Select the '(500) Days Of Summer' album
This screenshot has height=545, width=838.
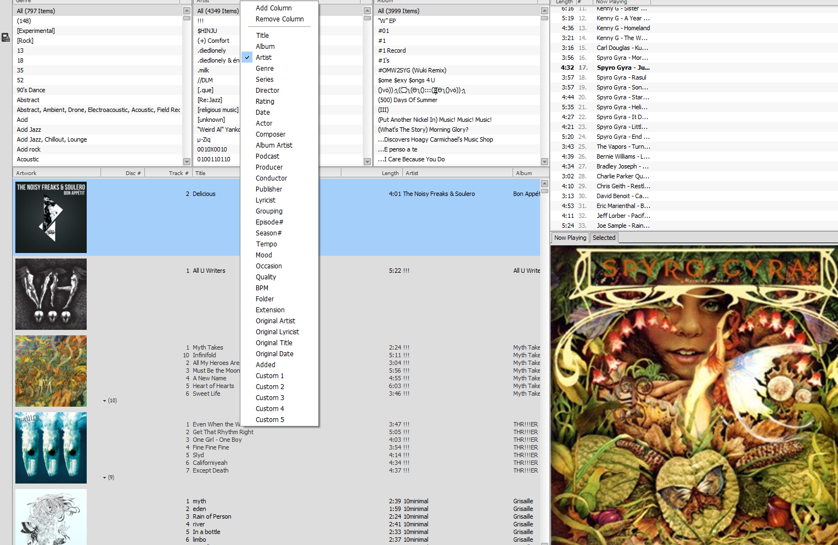click(457, 100)
